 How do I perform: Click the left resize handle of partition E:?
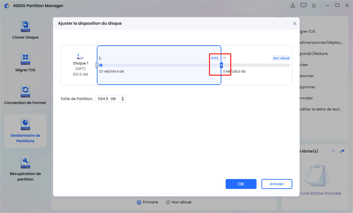point(97,65)
